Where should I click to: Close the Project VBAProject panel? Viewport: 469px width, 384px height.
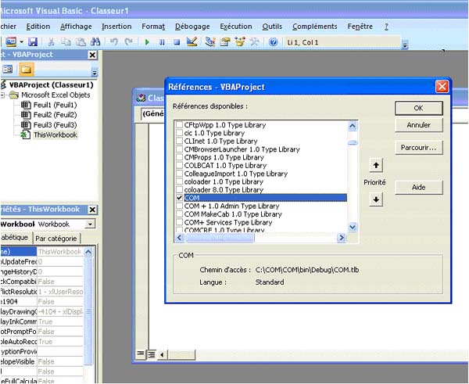[x=92, y=55]
